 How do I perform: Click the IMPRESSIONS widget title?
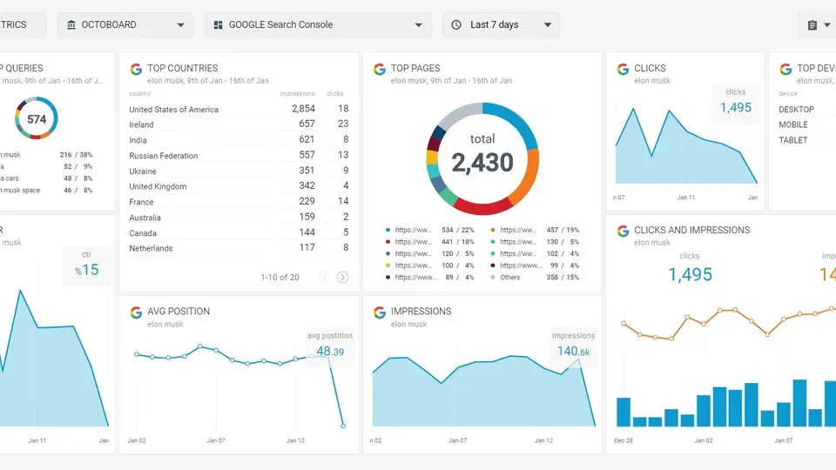pyautogui.click(x=421, y=312)
